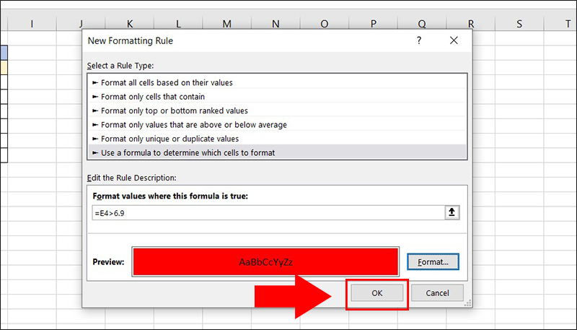Screen dimensions: 577x330
Task: Select column M header
Action: click(x=226, y=24)
